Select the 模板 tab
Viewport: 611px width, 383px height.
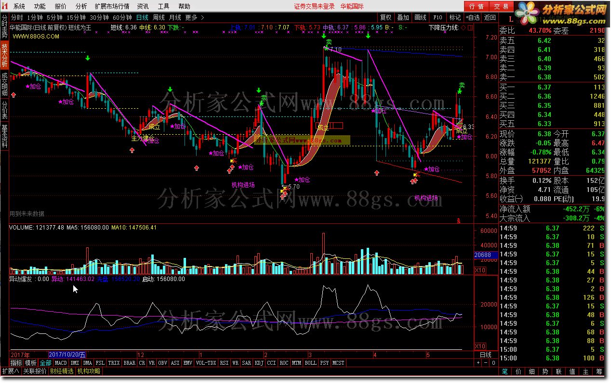click(x=31, y=362)
